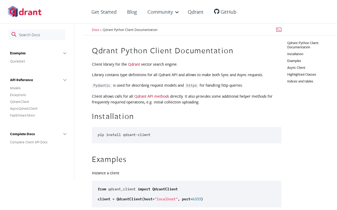Open the AsyncQdrantClient reference page

click(24, 108)
